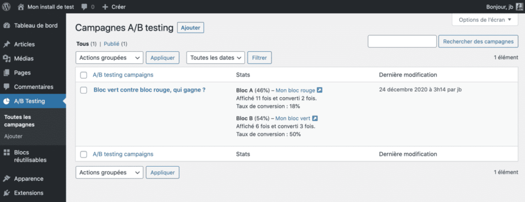Viewport: 525px width, 202px height.
Task: Click the Rechercher des campagnes button
Action: (478, 41)
